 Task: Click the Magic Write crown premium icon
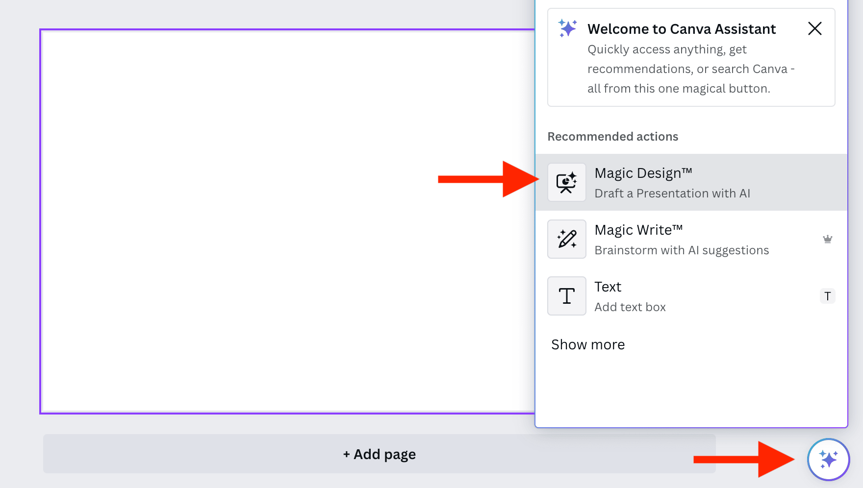[827, 239]
